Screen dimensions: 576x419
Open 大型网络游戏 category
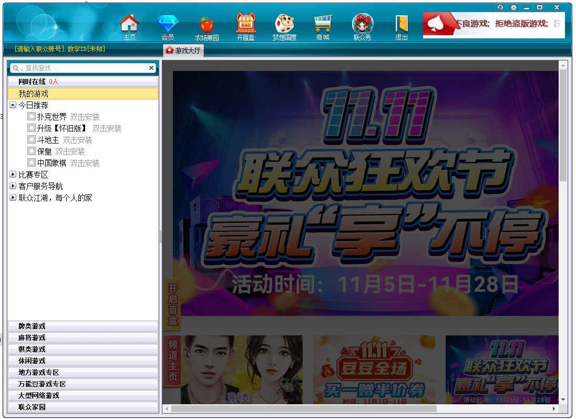pos(83,395)
